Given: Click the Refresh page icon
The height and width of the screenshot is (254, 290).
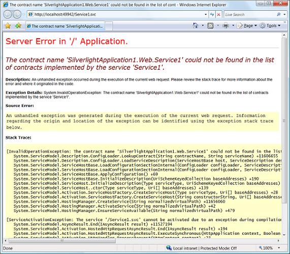Looking at the screenshot, I should coord(212,14).
